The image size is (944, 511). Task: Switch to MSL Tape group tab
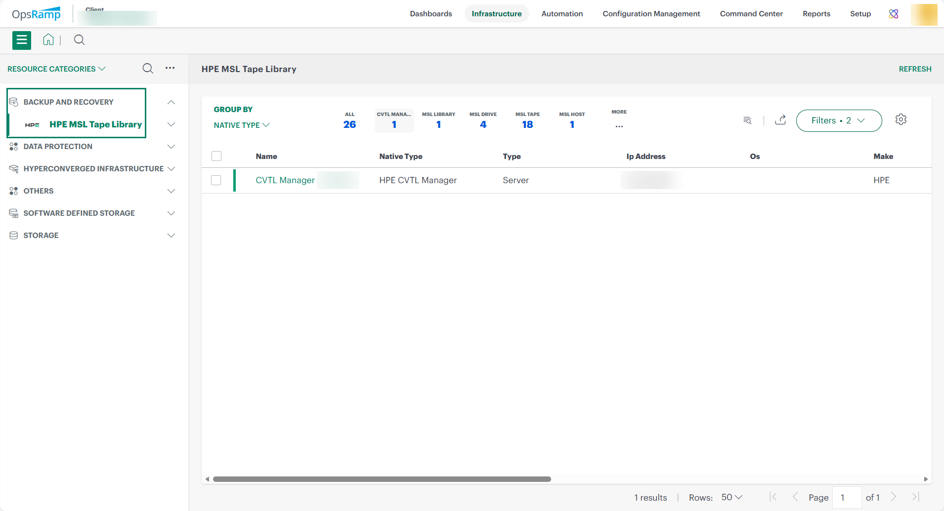pos(527,120)
